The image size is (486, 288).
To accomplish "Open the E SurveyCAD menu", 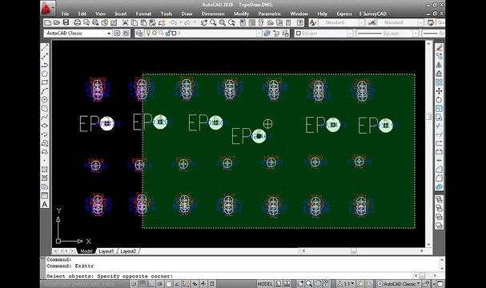I will 373,14.
